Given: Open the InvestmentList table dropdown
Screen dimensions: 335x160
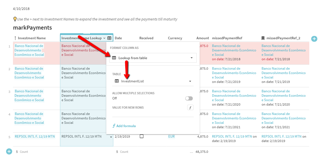Looking at the screenshot, I should pyautogui.click(x=153, y=81).
